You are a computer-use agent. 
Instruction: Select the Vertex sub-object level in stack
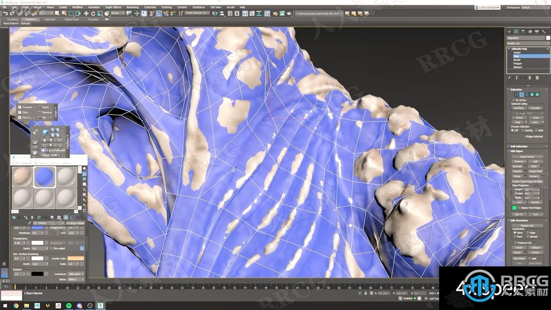click(x=517, y=53)
